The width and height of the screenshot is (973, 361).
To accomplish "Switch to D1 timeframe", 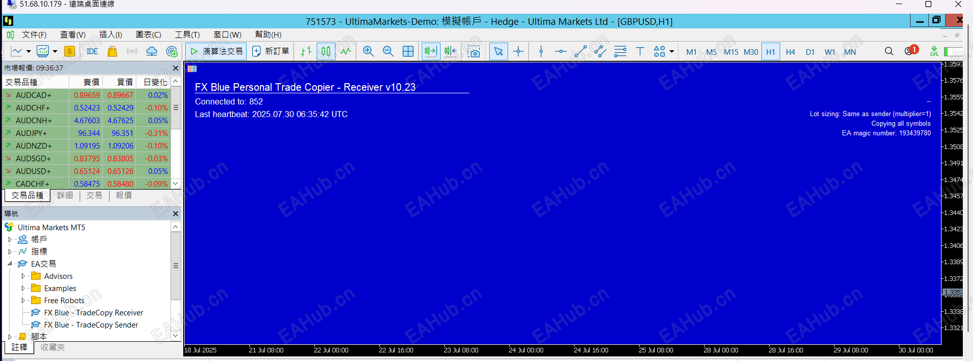I will [x=810, y=52].
